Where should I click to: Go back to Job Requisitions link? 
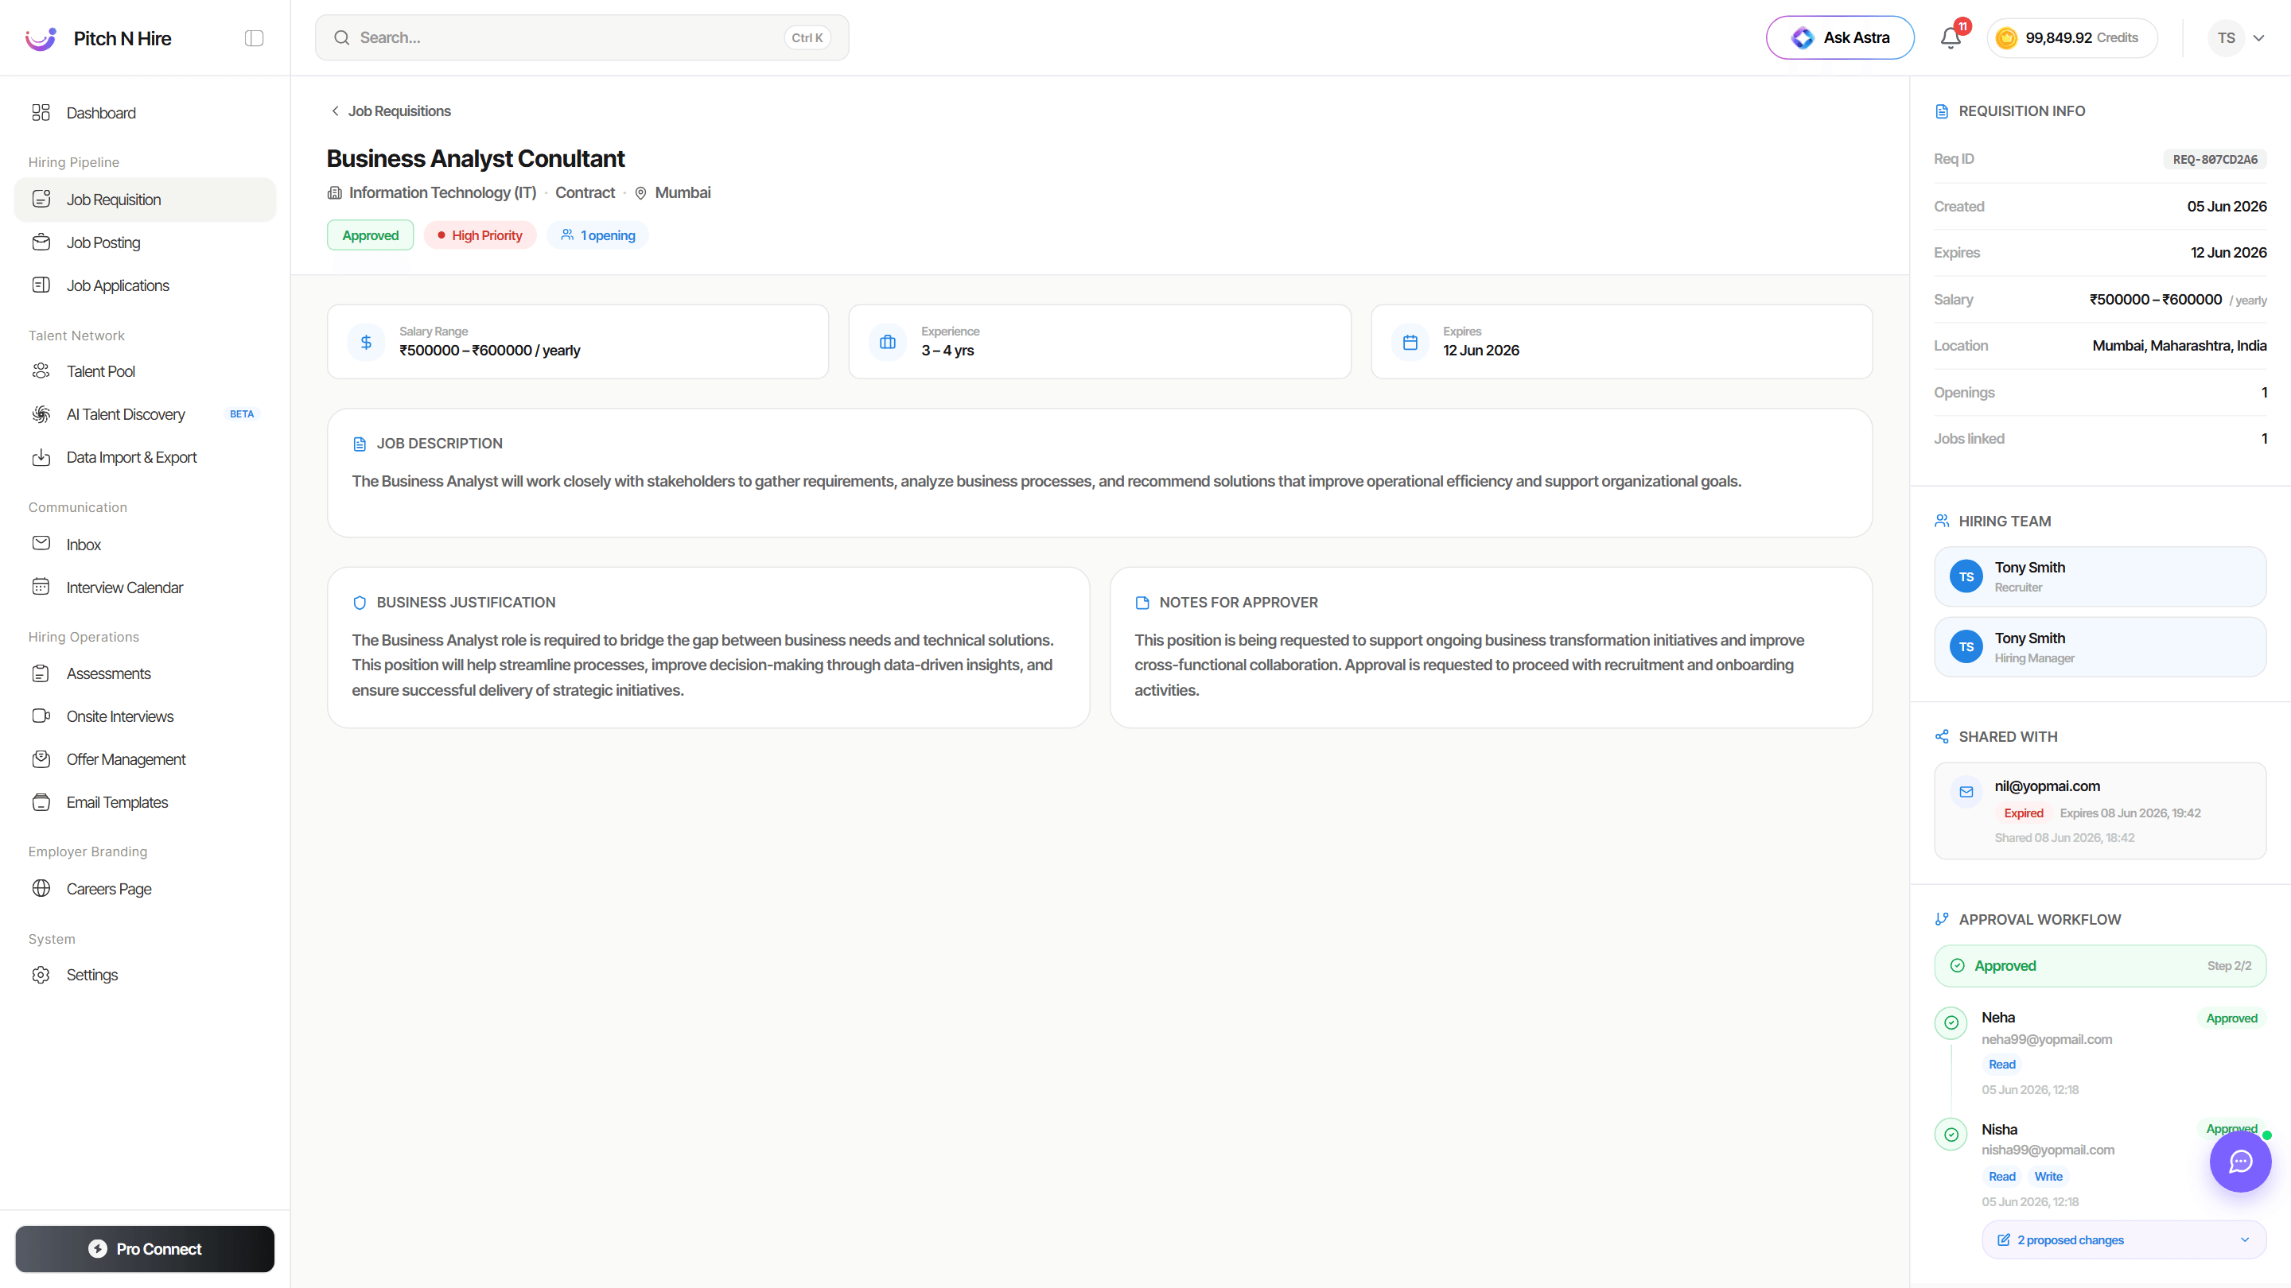tap(391, 111)
